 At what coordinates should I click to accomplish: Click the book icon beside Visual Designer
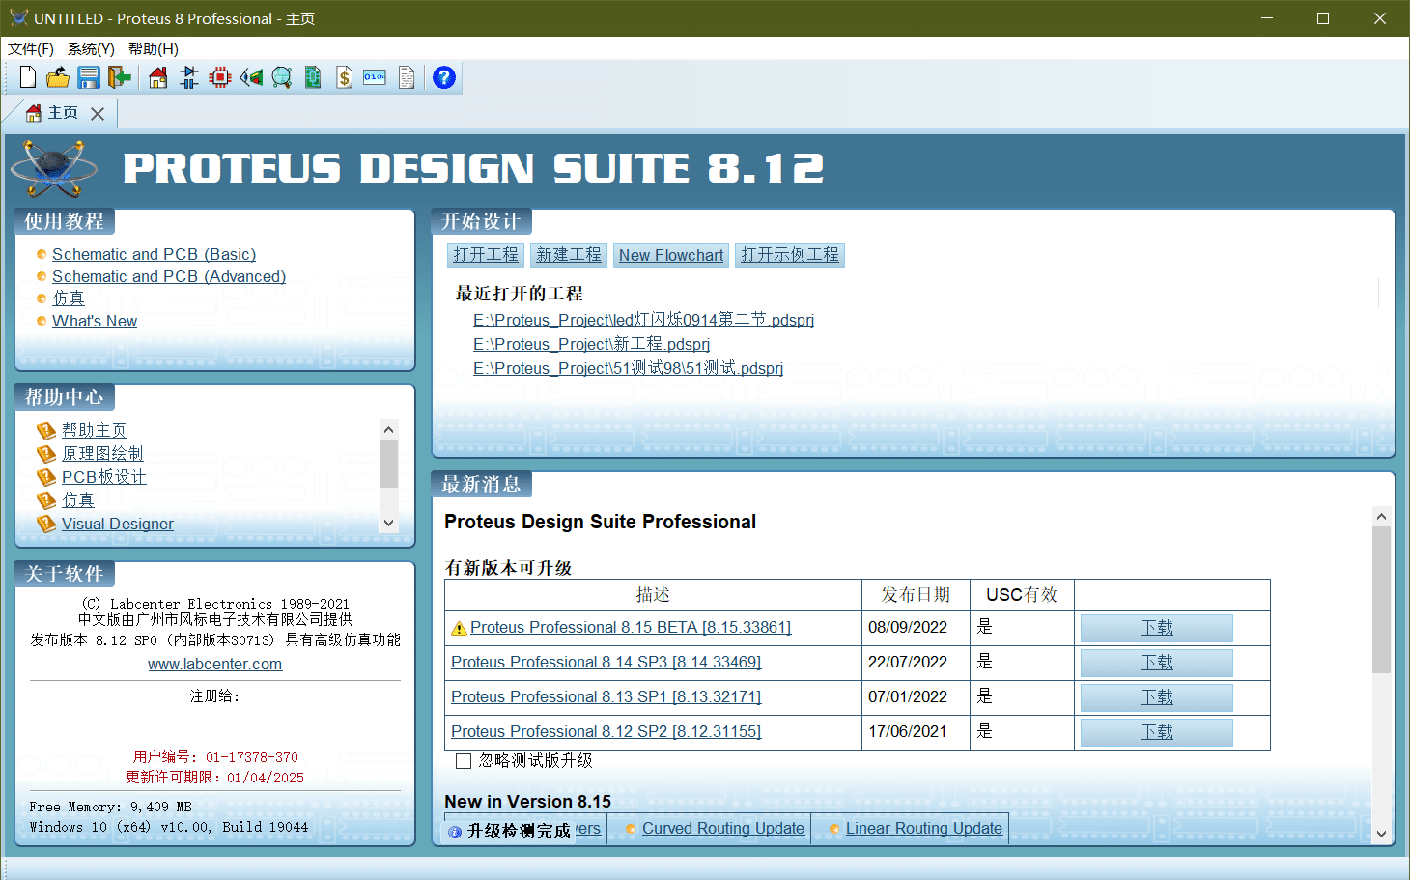[x=46, y=524]
